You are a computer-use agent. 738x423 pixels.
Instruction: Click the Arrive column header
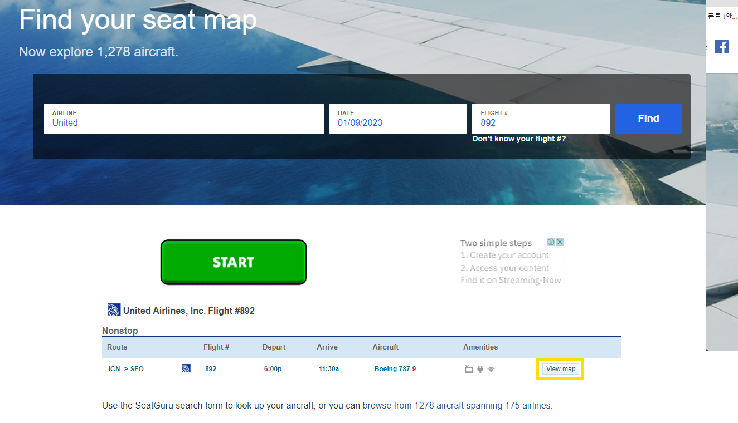[327, 347]
